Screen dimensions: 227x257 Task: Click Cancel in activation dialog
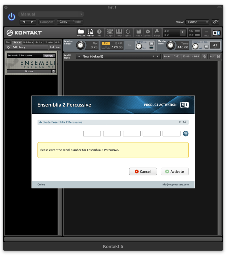click(143, 171)
